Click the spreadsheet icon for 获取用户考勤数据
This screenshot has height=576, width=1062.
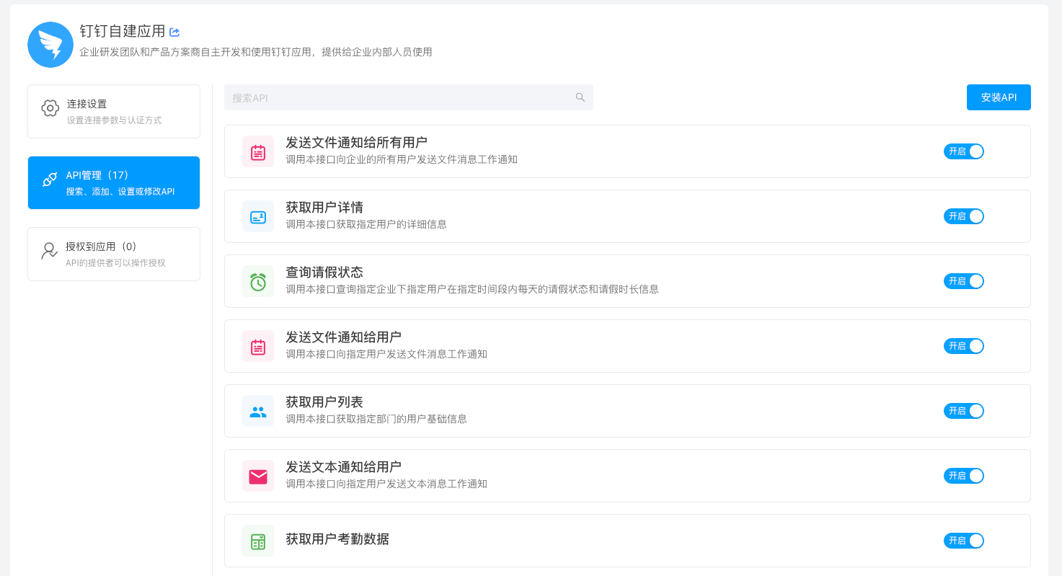coord(257,540)
